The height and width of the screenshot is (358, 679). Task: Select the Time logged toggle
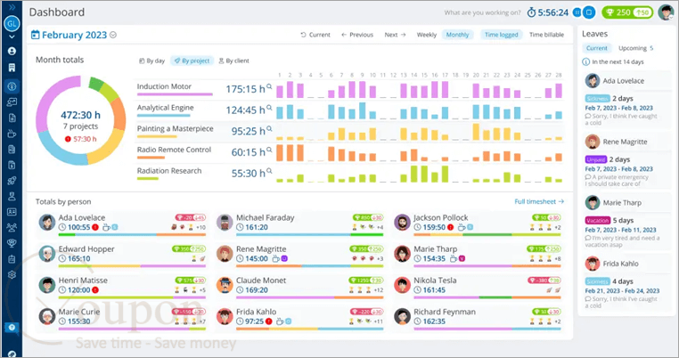[502, 35]
